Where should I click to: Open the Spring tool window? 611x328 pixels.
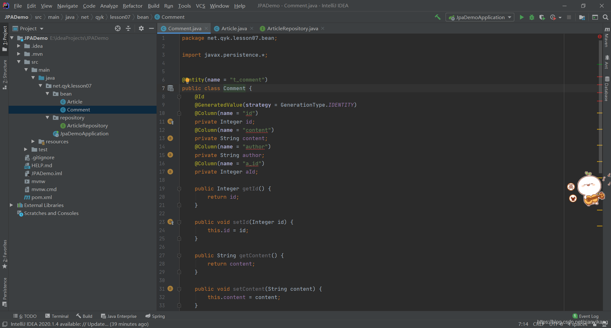(155, 316)
